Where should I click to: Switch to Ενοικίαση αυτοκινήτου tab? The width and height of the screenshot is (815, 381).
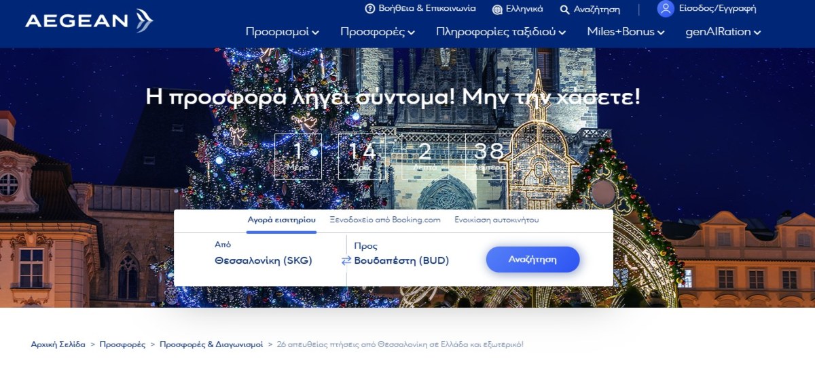497,220
